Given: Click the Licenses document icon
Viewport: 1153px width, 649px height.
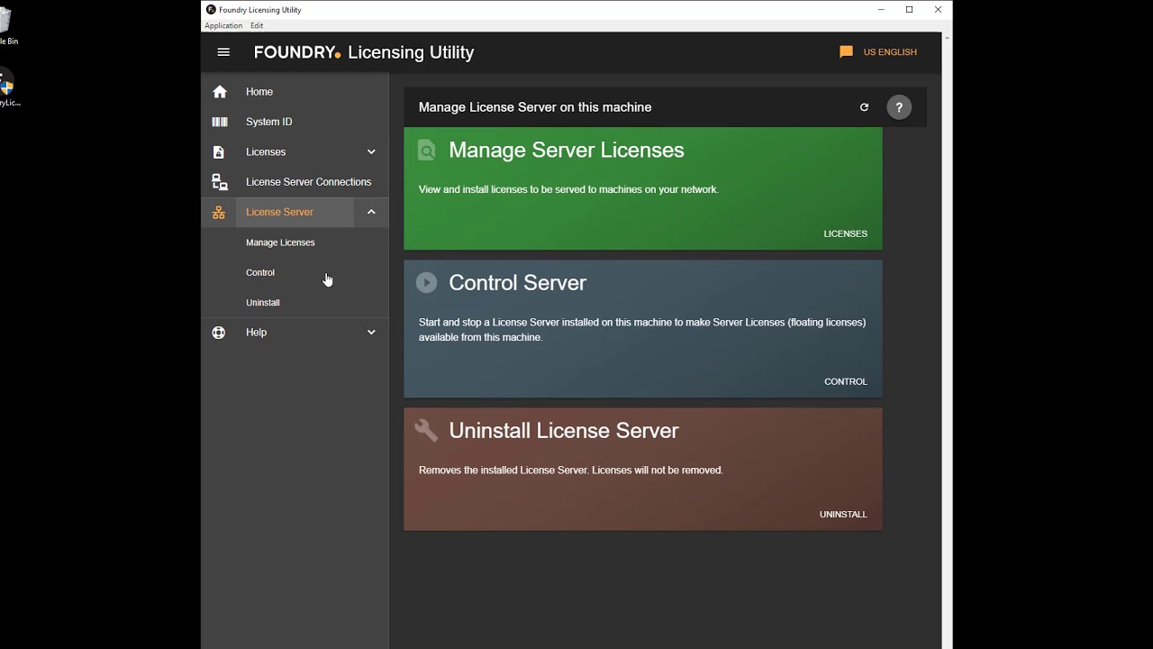Looking at the screenshot, I should [219, 151].
